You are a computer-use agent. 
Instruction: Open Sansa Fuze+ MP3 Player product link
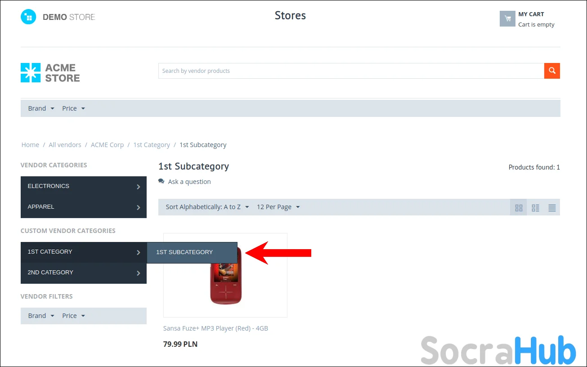215,328
